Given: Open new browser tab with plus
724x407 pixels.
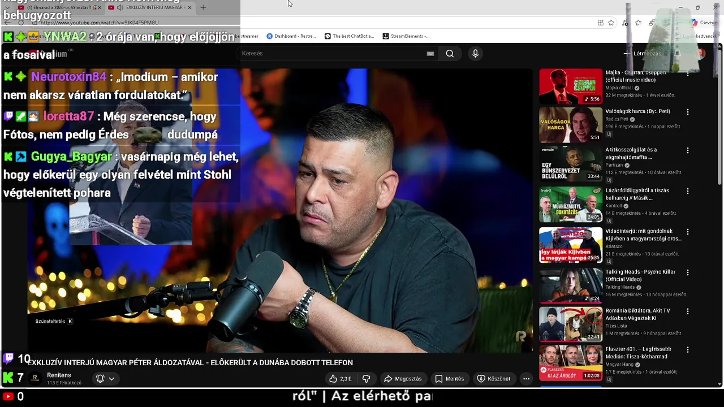Looking at the screenshot, I should coord(203,7).
